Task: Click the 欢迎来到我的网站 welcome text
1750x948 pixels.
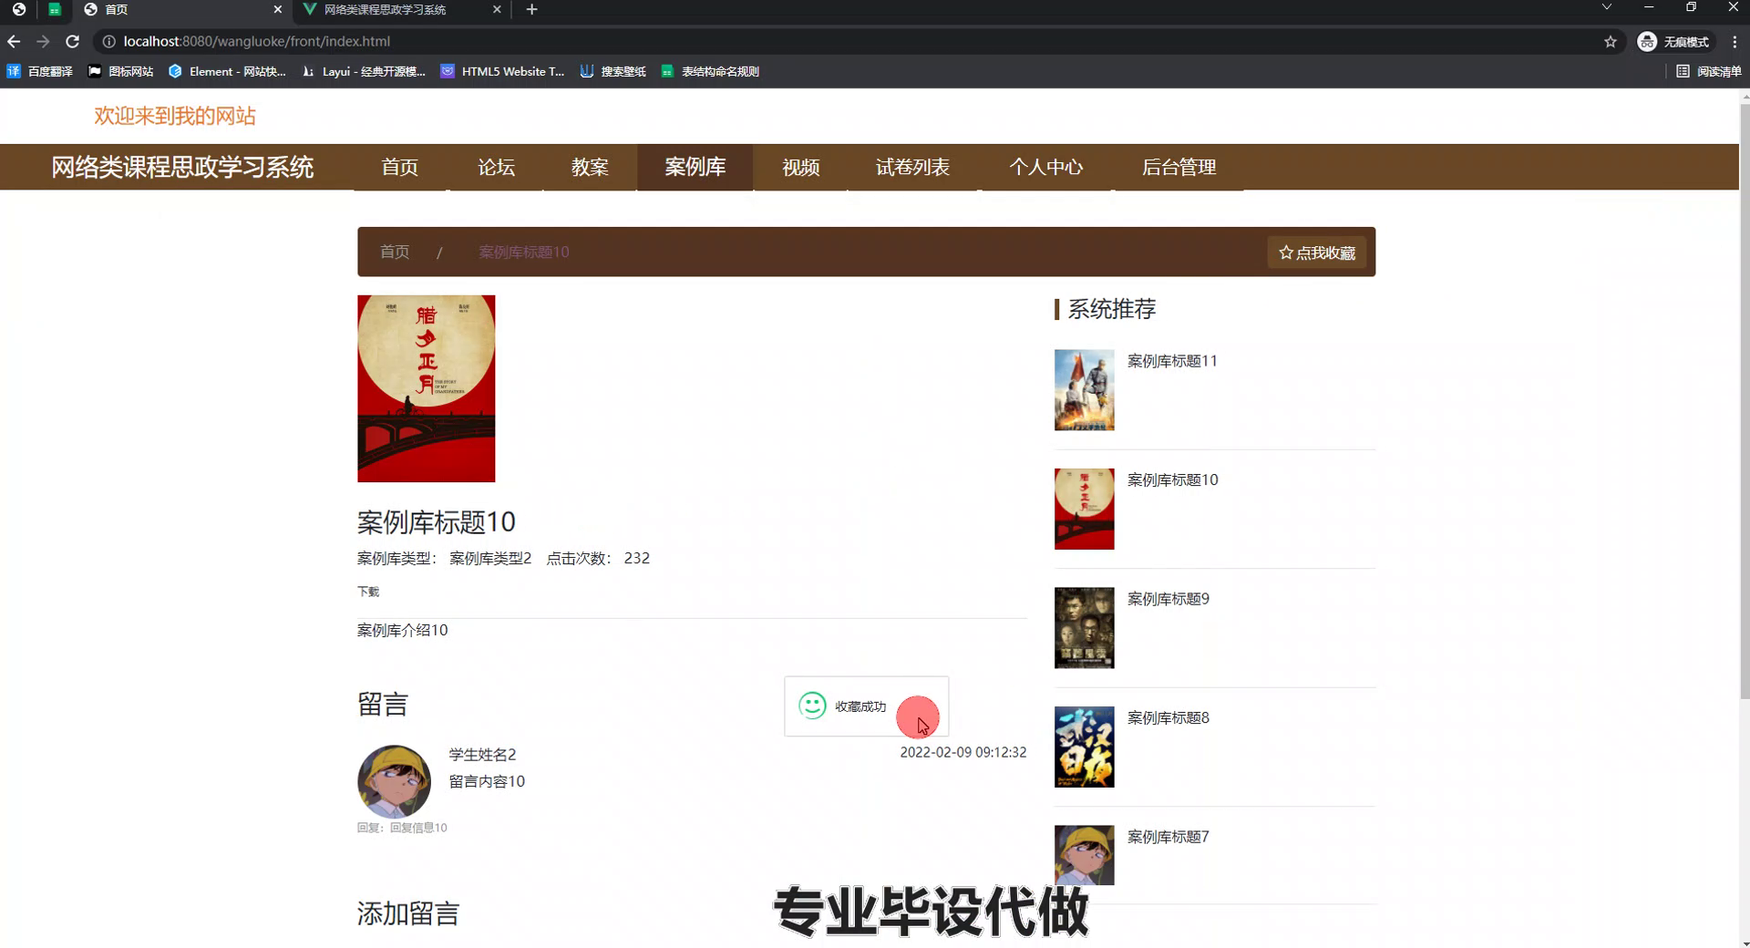Action: click(x=175, y=116)
